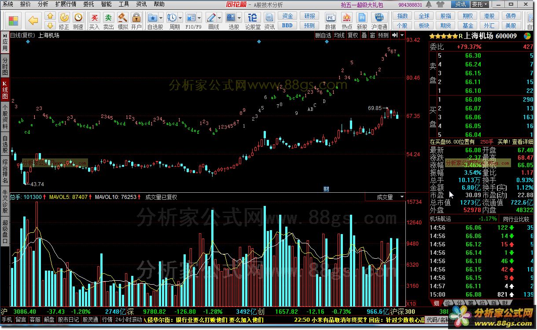Open the 自选股 star folder icon
Screen dimensions: 537x330
pyautogui.click(x=153, y=18)
